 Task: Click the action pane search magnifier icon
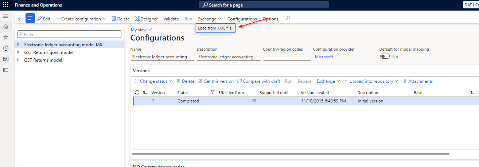point(288,18)
